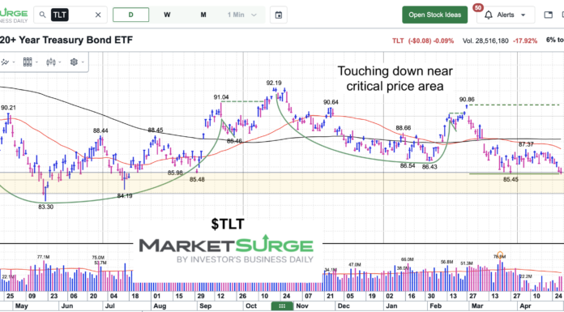Screen dimensions: 564x312
Task: Expand the Alerts dropdown arrow
Action: click(x=523, y=15)
